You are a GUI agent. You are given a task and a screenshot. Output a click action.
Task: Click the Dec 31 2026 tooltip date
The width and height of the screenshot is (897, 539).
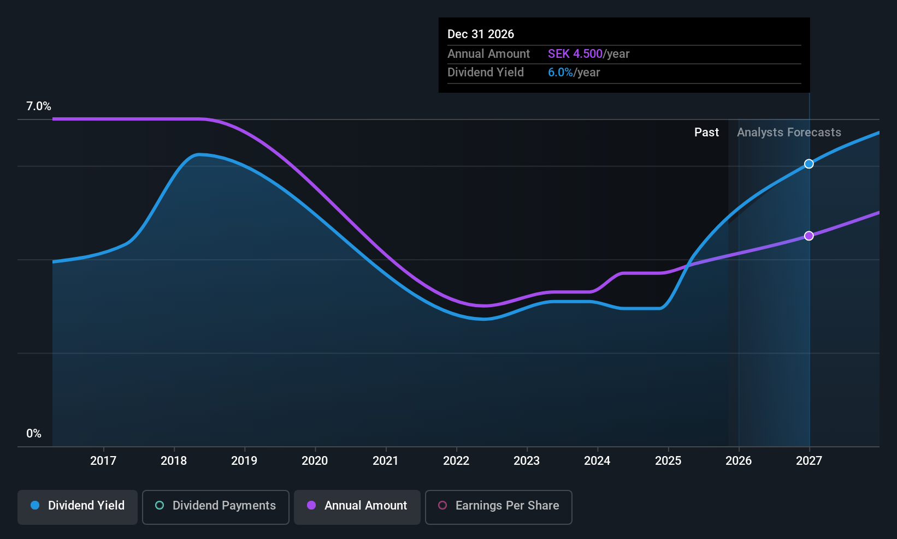(x=481, y=34)
